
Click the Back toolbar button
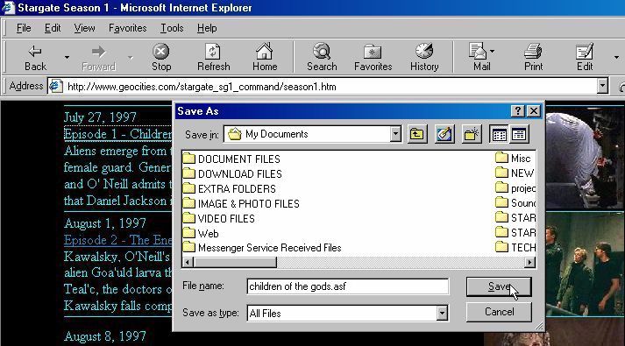(35, 58)
